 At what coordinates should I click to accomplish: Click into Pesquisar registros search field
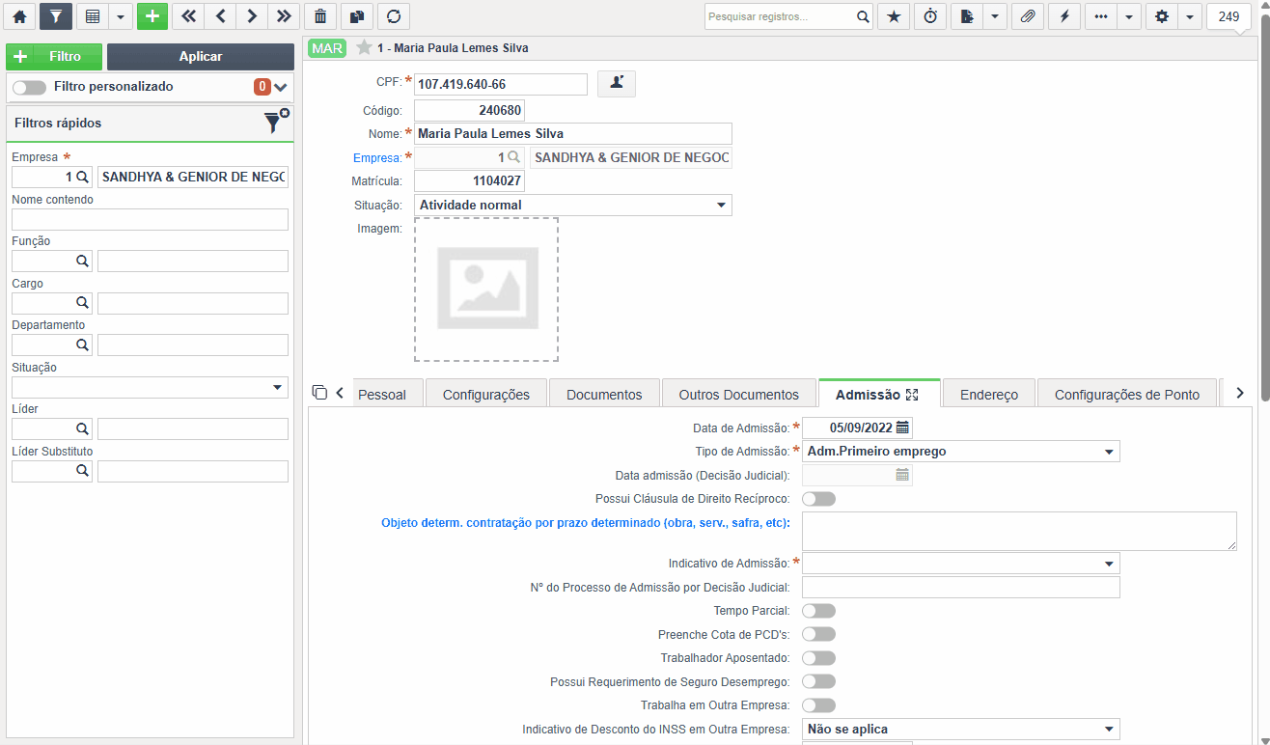(x=780, y=16)
